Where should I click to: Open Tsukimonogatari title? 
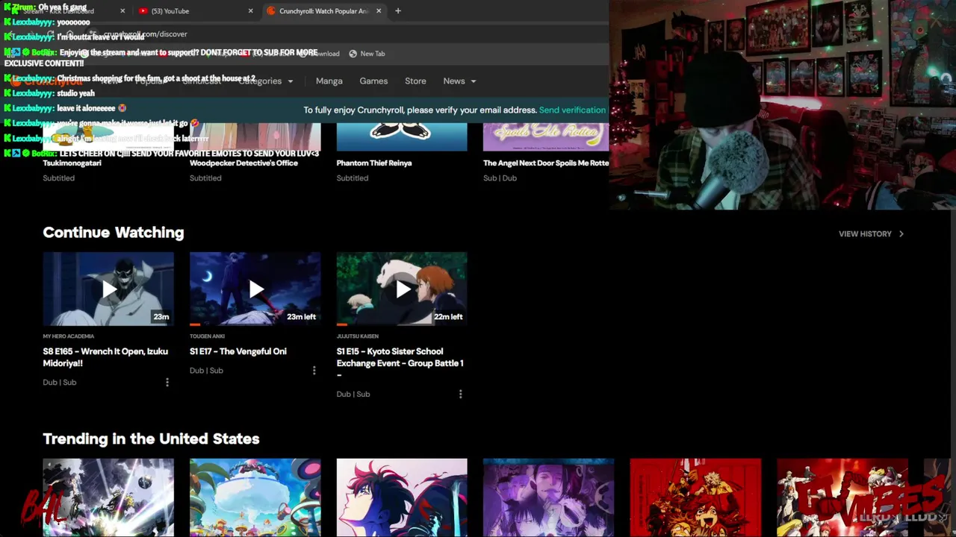click(72, 163)
